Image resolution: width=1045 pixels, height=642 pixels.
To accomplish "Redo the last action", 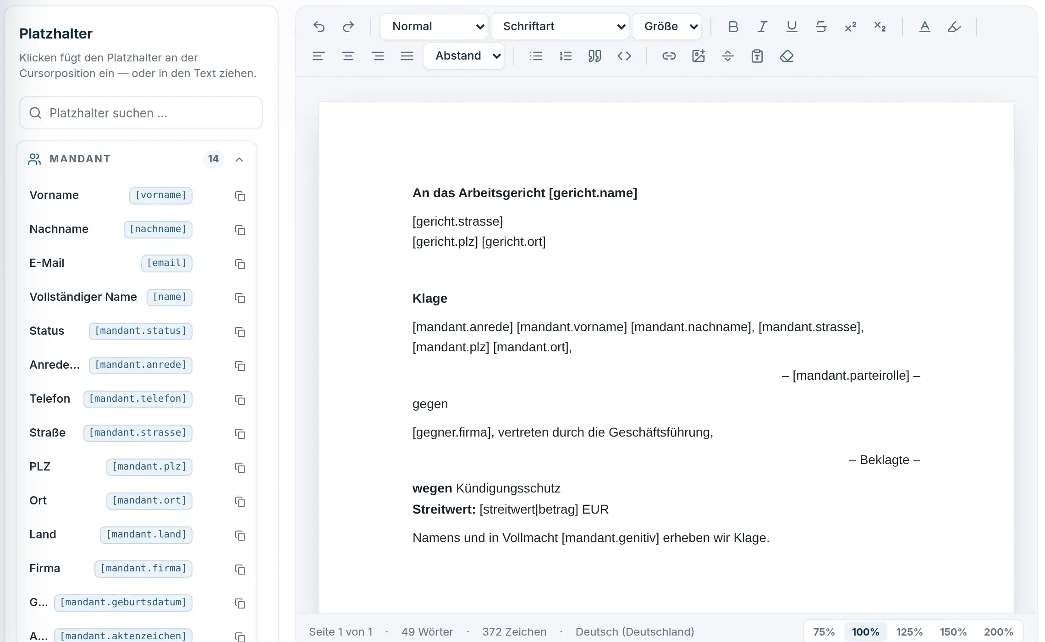I will coord(348,27).
